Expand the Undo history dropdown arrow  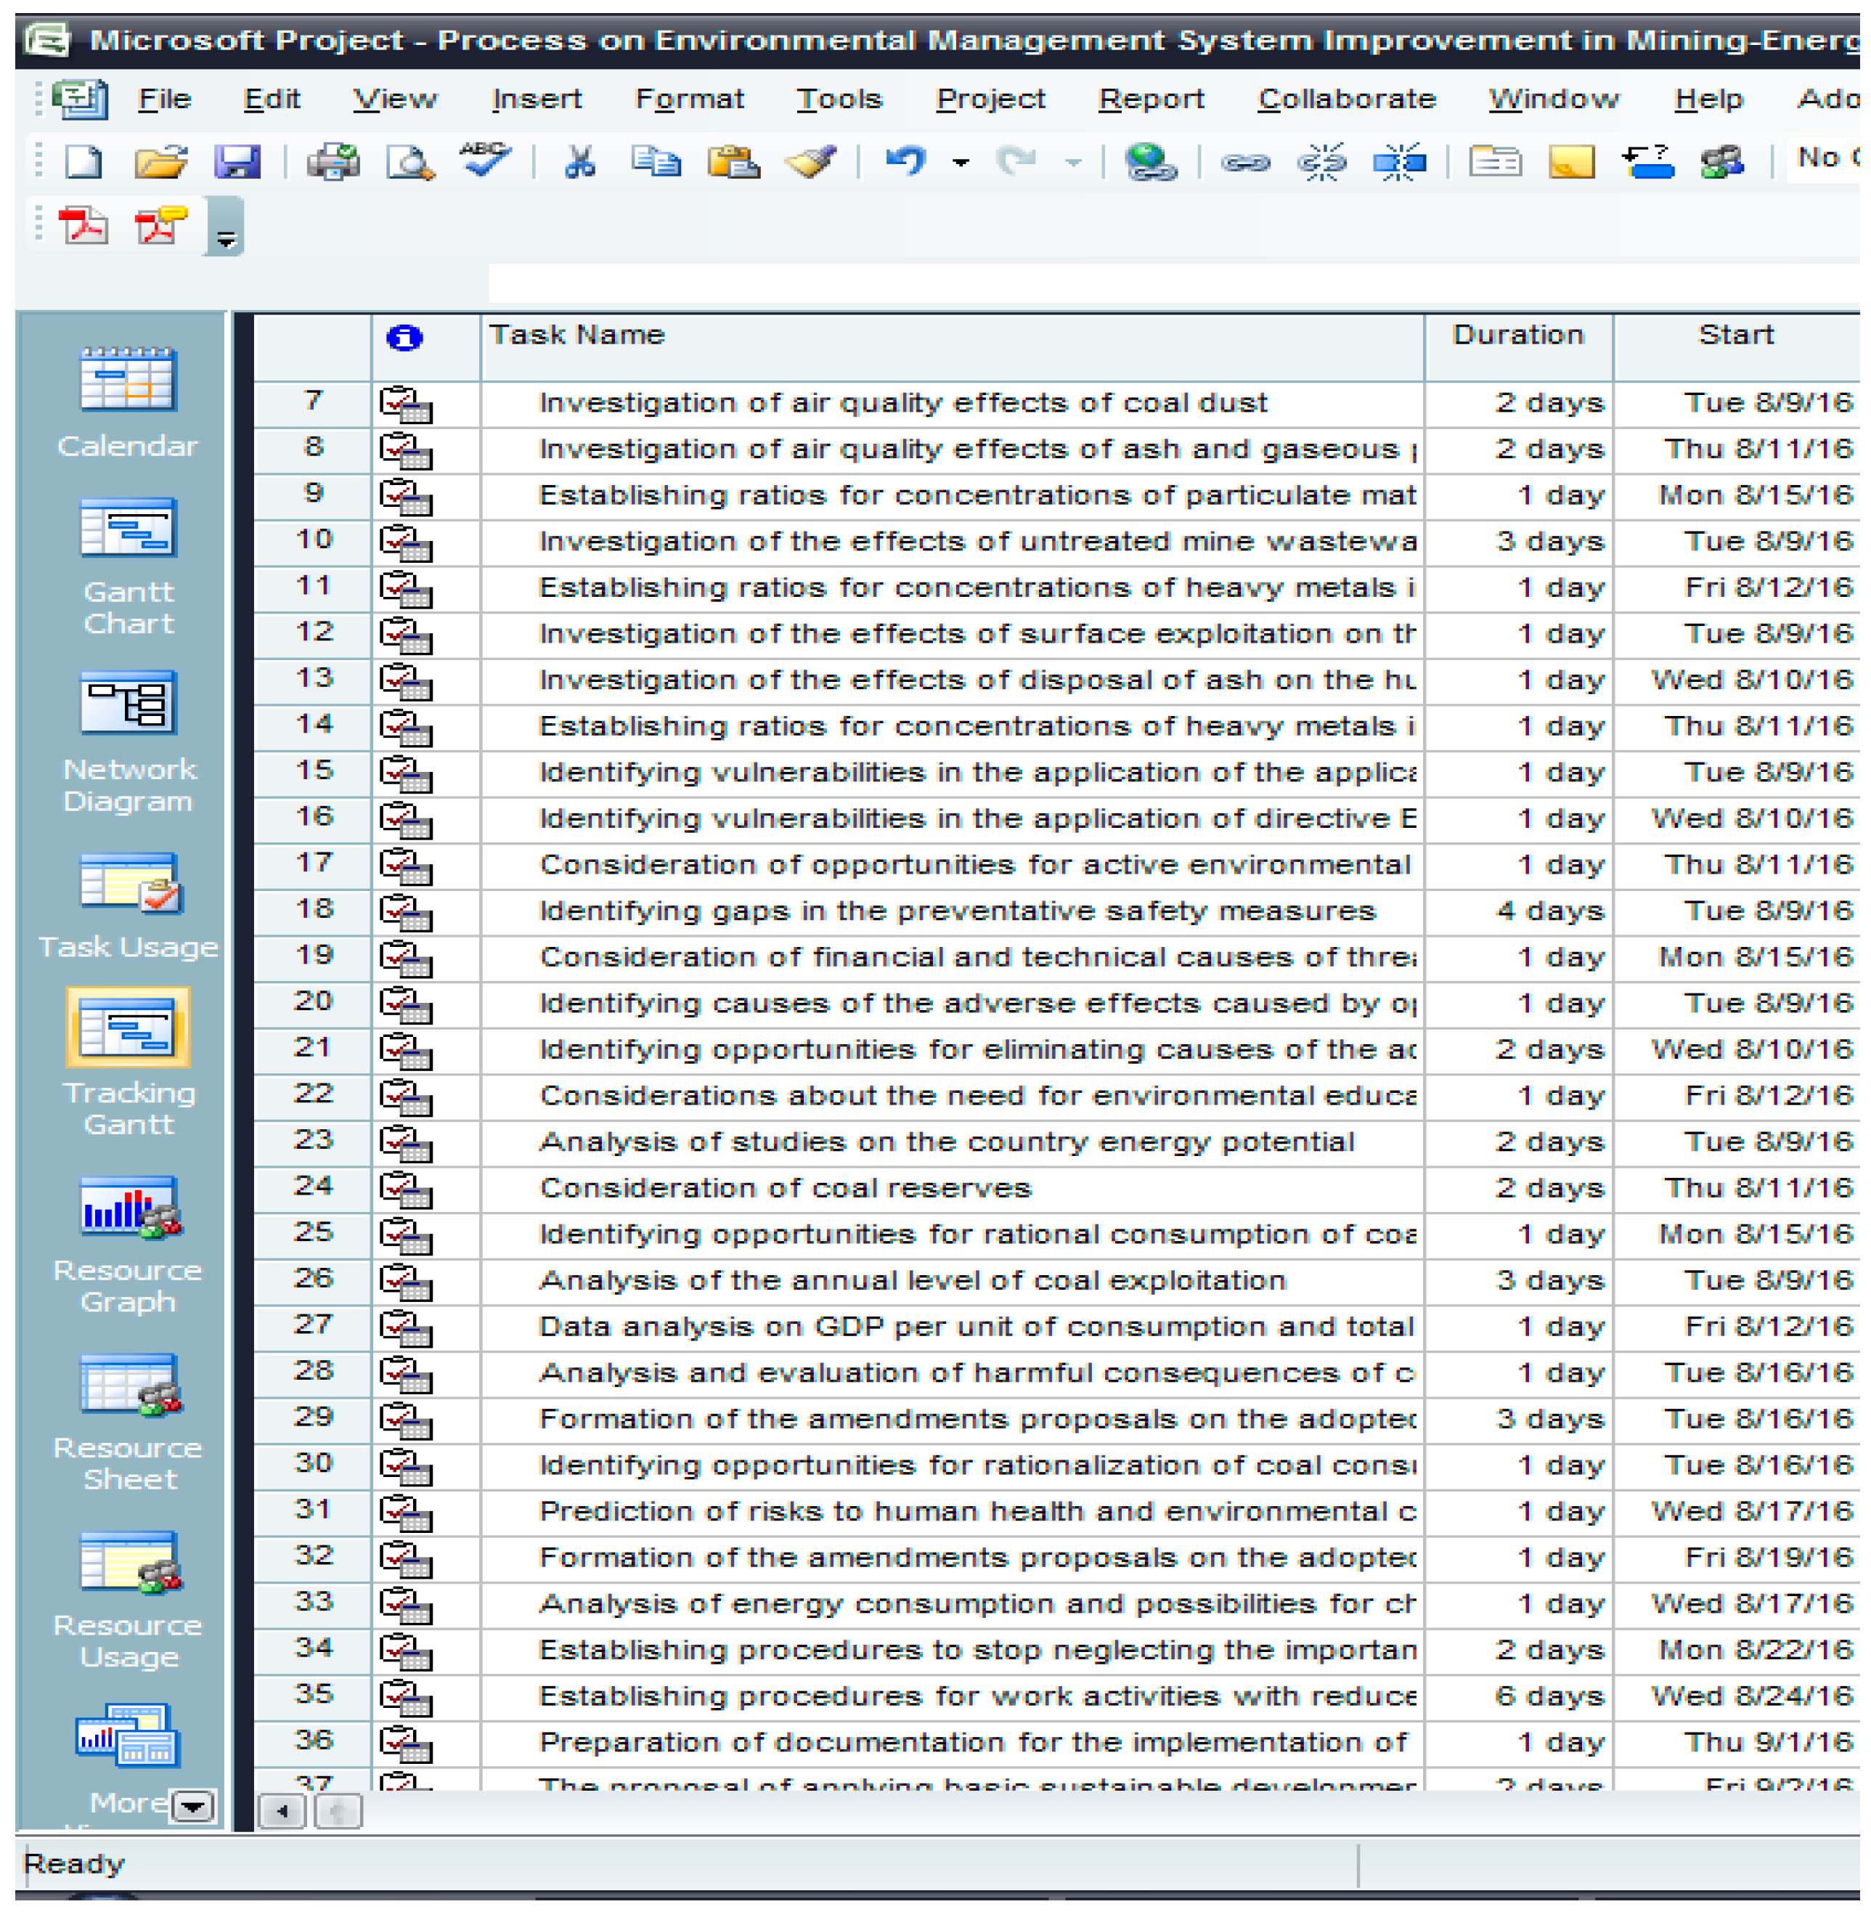(960, 162)
